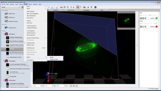The height and width of the screenshot is (91, 161).
Task: Open the Tools menu
Action: 17,4
